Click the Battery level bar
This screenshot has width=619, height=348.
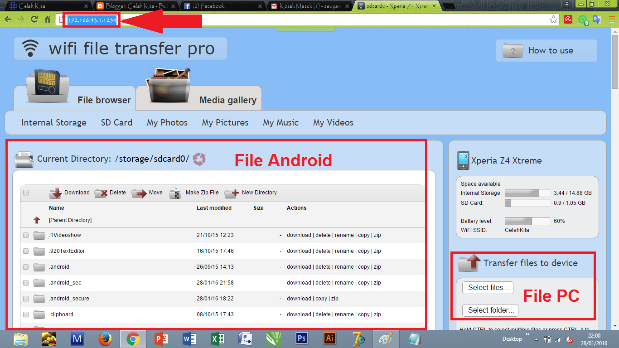pos(527,221)
